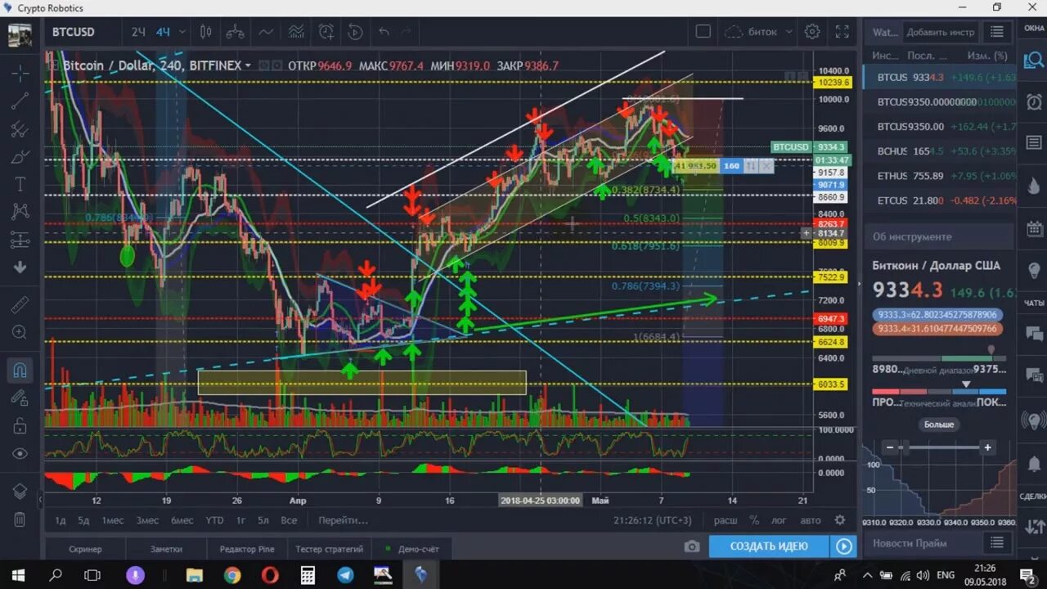Select the patterns drawing tool
The width and height of the screenshot is (1047, 589).
20,212
